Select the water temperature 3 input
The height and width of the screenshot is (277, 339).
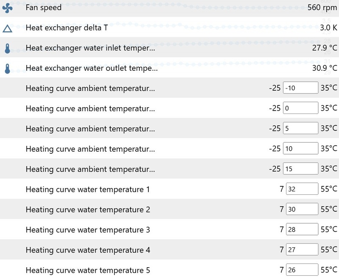[302, 230]
